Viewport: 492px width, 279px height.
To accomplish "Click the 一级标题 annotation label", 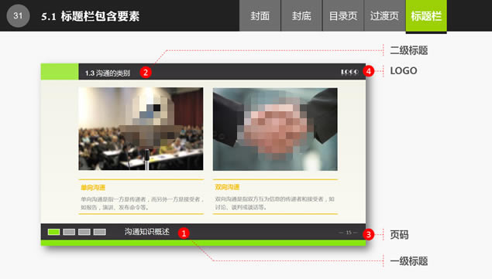I will click(x=409, y=261).
